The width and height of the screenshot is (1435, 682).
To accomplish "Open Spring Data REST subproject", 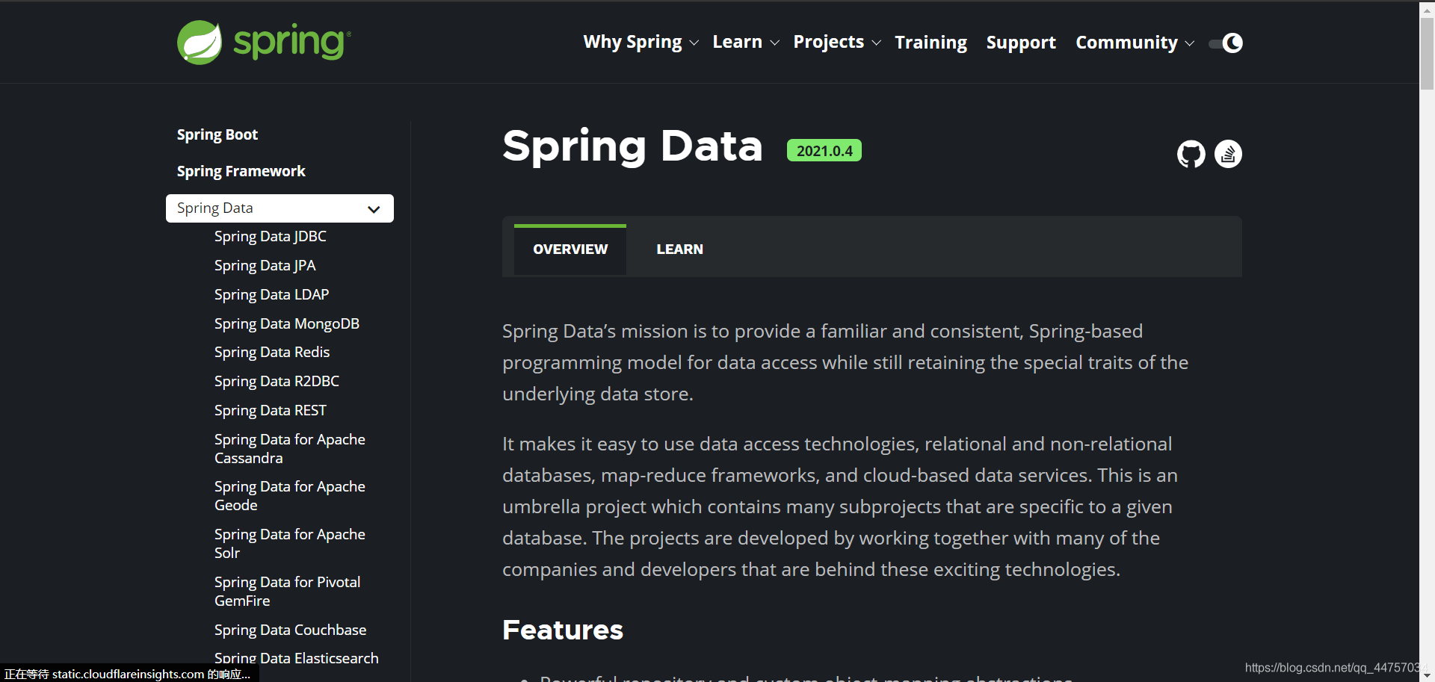I will click(x=271, y=411).
